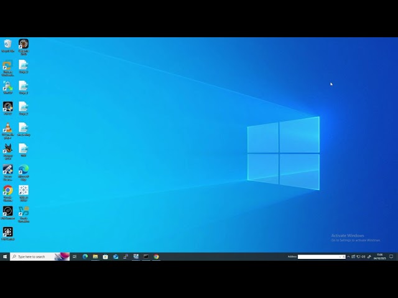Click the 'Type here to search' box

(40, 256)
